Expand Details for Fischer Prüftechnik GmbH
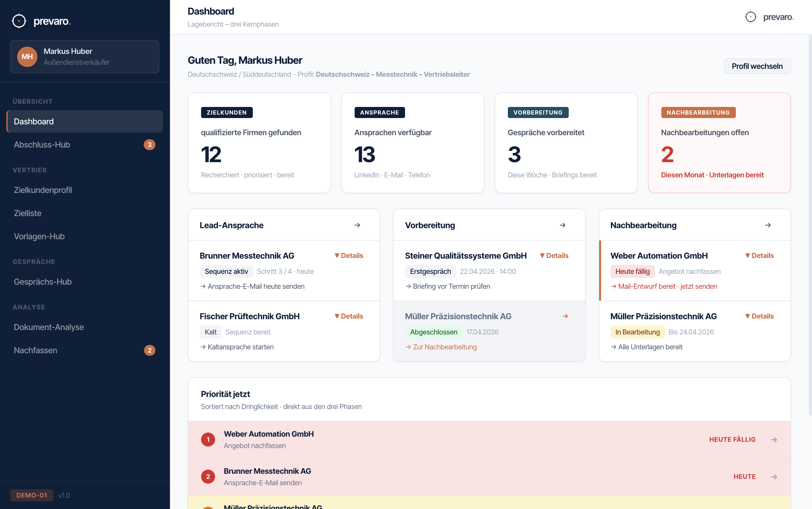Viewport: 812px width, 509px height. [x=349, y=316]
